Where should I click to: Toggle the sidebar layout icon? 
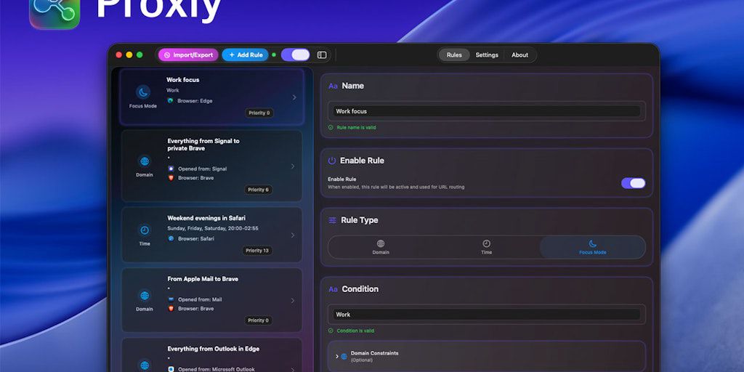pyautogui.click(x=322, y=55)
